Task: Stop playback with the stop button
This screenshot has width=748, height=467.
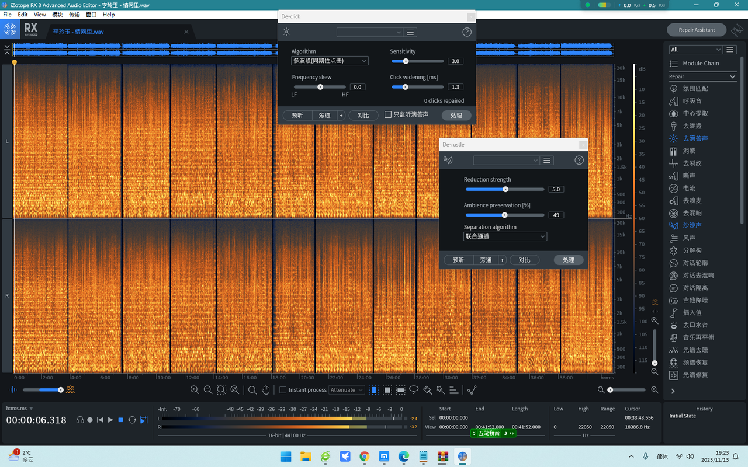Action: [121, 420]
